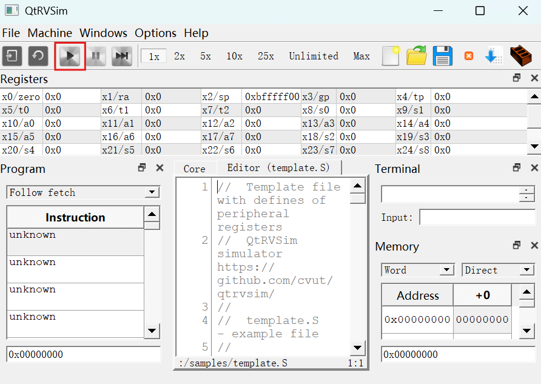Switch to the Core tab
Screen dimensions: 541x384
coord(194,169)
